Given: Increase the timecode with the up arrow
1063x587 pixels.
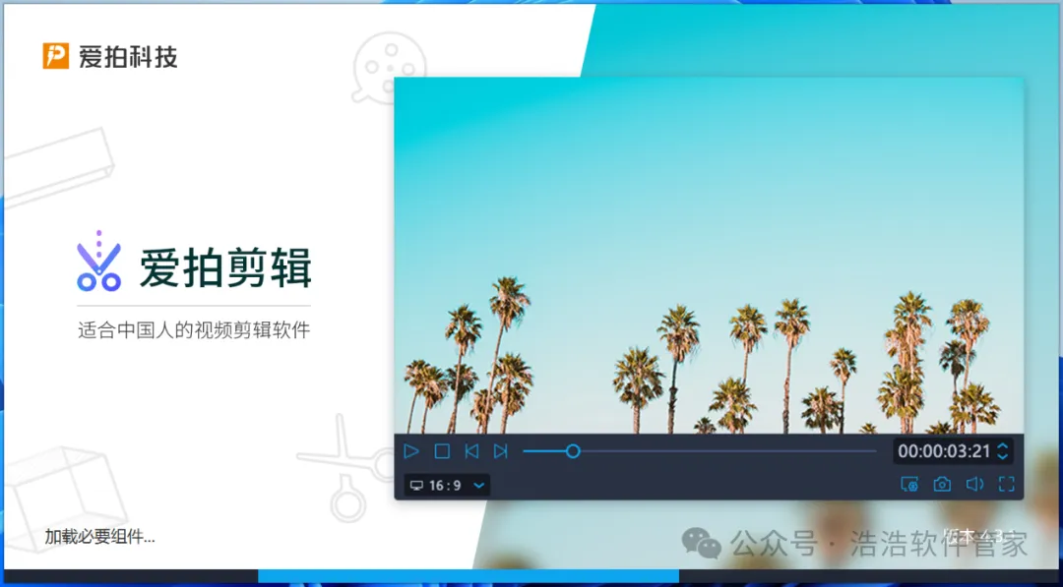Looking at the screenshot, I should pyautogui.click(x=1003, y=445).
